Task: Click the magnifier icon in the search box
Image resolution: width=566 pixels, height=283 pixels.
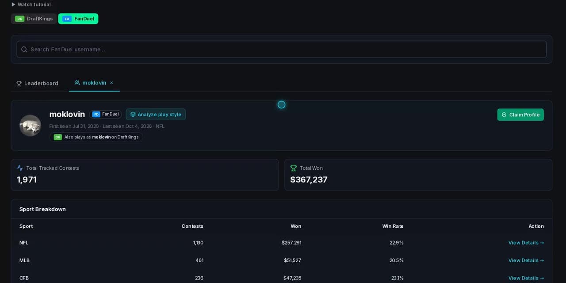Action: point(24,49)
